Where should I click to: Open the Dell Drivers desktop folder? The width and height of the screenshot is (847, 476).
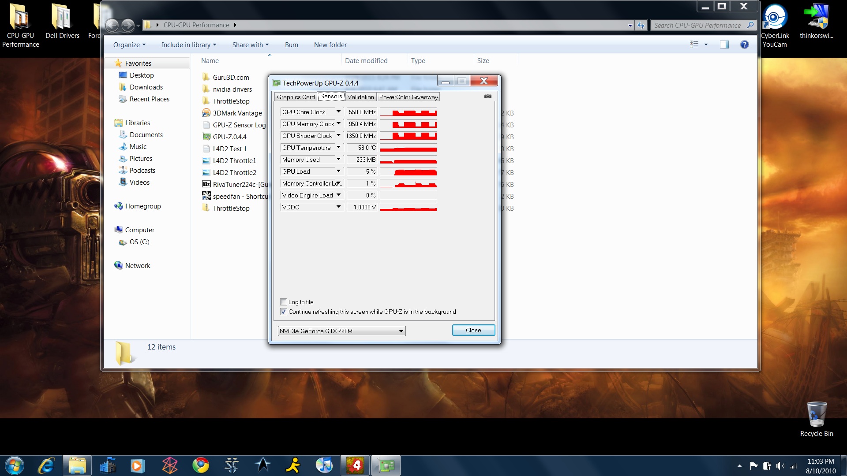coord(62,21)
